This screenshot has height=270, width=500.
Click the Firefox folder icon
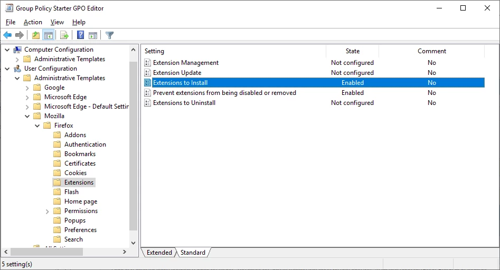[x=47, y=126]
